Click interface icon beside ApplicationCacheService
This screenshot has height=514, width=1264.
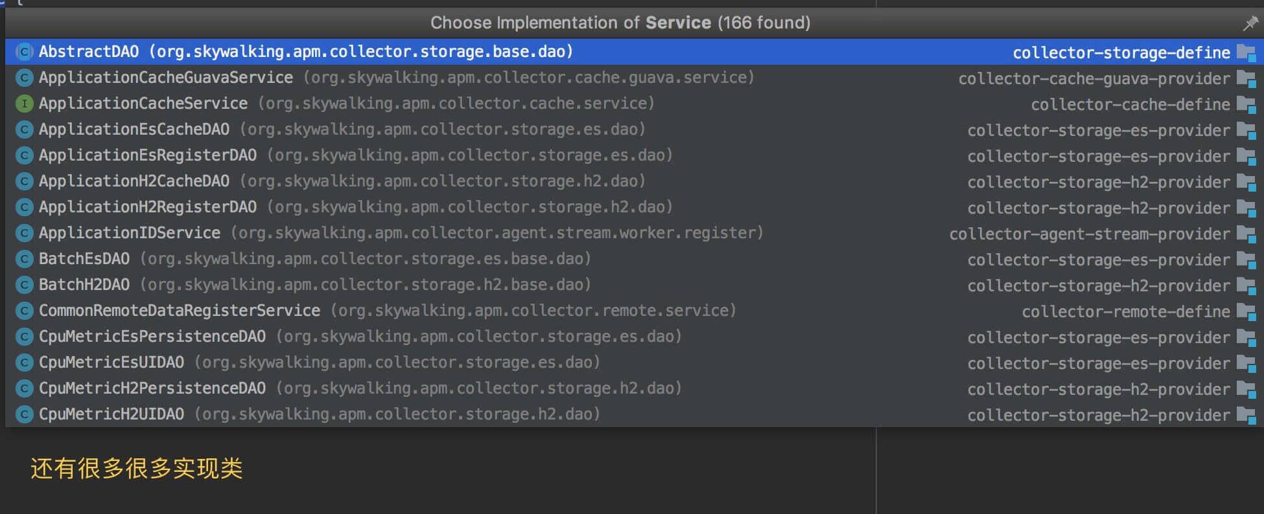tap(25, 104)
